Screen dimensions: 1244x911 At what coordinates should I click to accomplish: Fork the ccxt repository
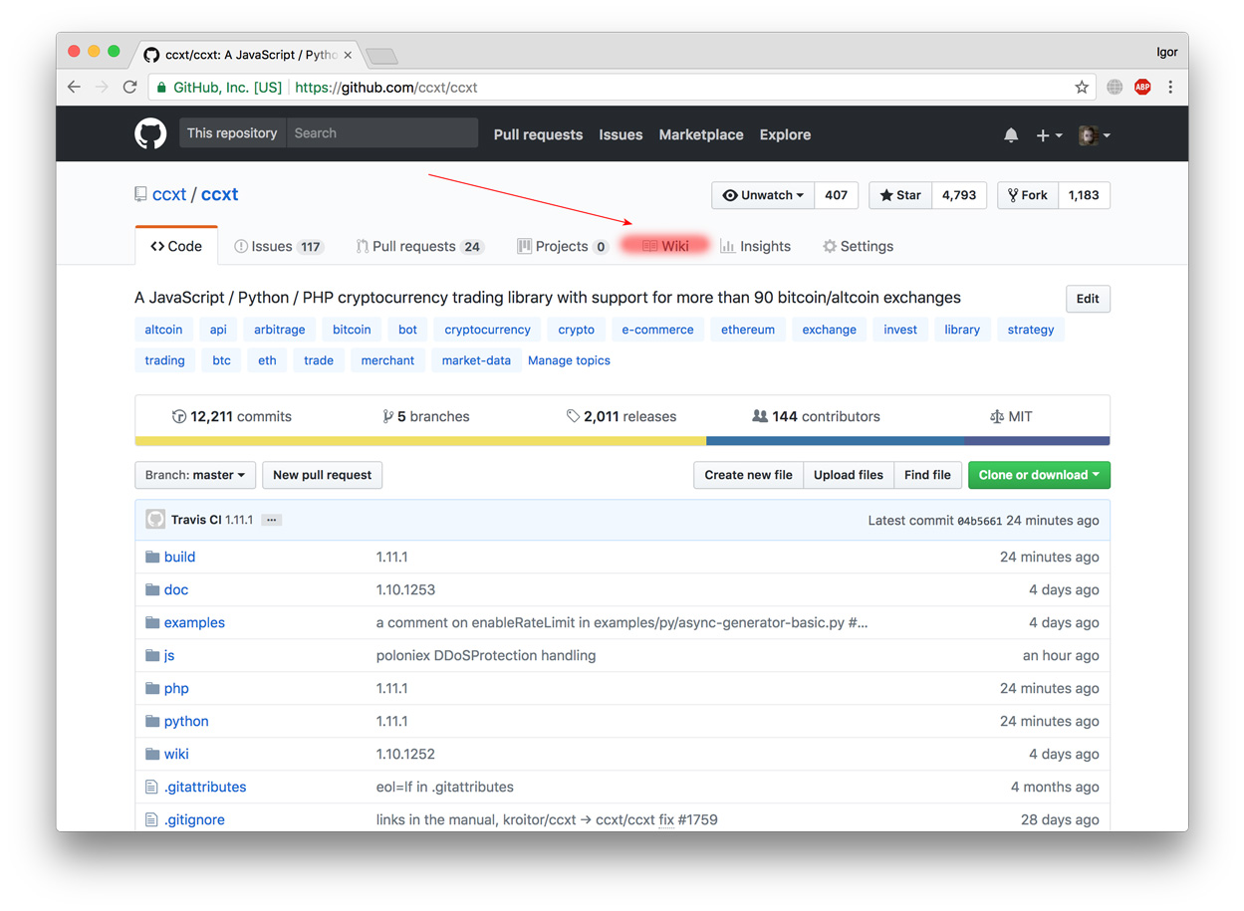(x=1028, y=195)
